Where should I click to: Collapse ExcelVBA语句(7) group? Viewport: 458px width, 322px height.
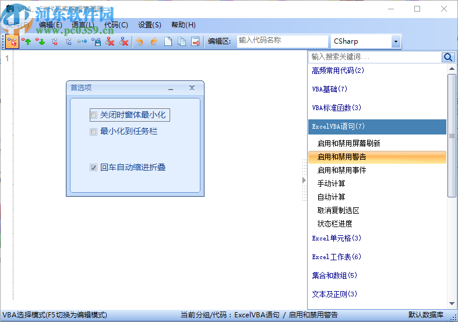[x=377, y=127]
